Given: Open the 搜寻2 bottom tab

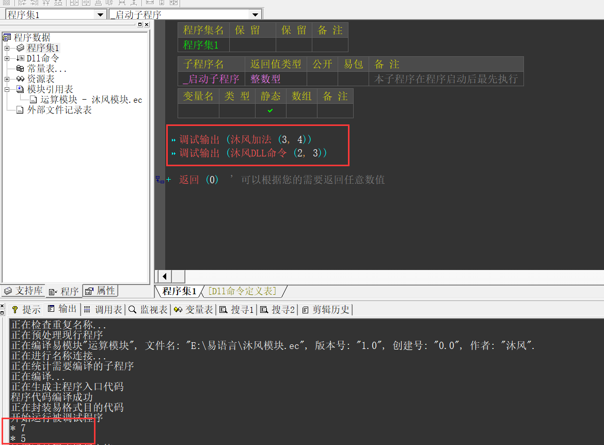Looking at the screenshot, I should 277,309.
